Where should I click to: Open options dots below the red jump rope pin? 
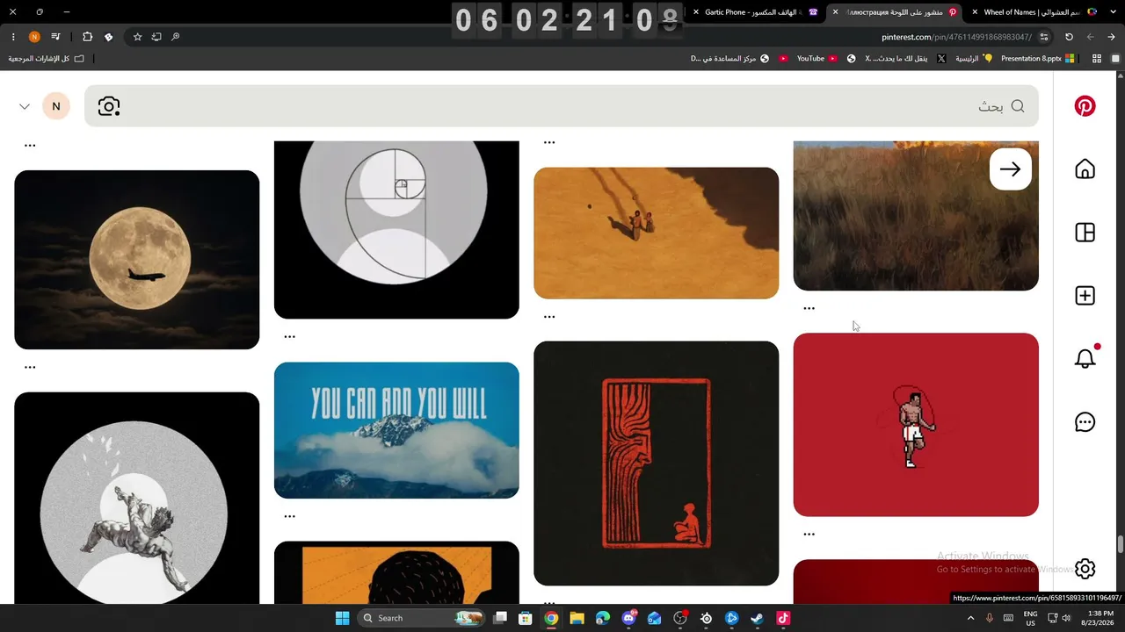click(x=809, y=534)
